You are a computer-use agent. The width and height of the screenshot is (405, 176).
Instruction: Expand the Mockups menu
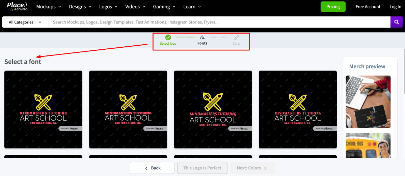coord(49,7)
